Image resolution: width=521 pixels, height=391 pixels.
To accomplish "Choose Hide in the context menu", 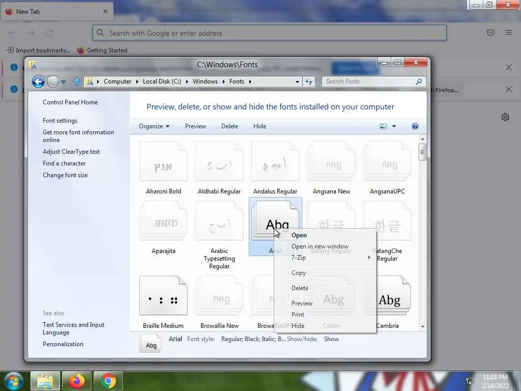I will tap(325, 326).
